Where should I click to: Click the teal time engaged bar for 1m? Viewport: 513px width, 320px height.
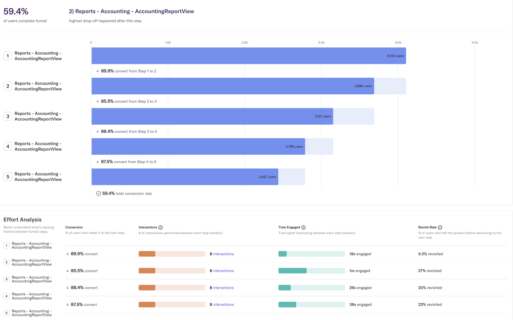(292, 271)
